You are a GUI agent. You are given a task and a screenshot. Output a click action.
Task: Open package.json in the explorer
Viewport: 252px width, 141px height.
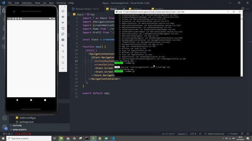26,122
